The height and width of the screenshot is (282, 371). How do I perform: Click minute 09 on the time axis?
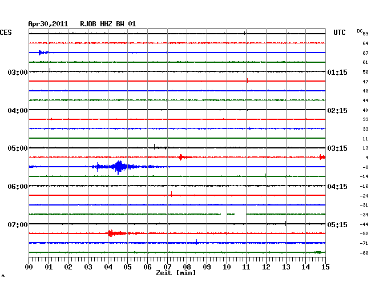(207, 267)
